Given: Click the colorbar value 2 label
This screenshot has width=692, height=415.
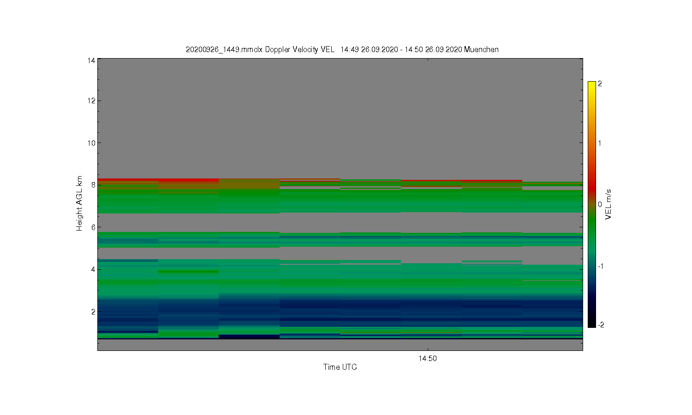Looking at the screenshot, I should tap(600, 84).
